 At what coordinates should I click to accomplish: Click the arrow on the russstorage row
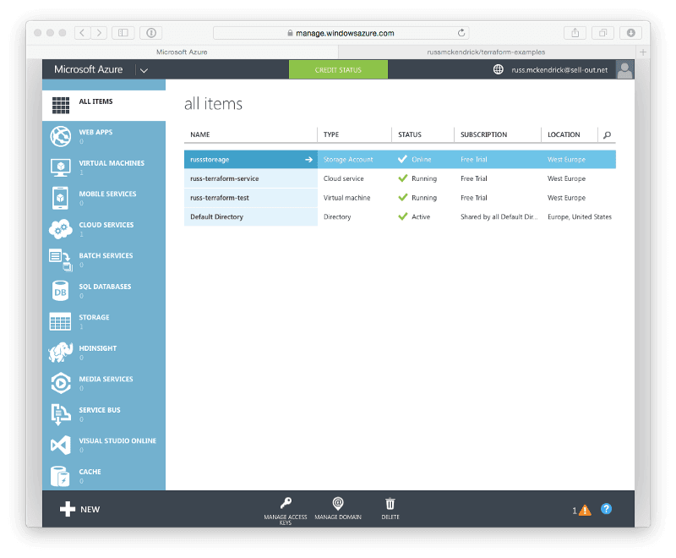click(x=309, y=159)
